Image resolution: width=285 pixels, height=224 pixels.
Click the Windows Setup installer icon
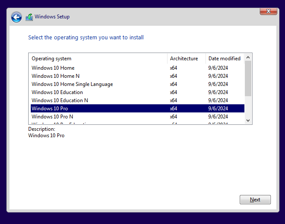29,17
